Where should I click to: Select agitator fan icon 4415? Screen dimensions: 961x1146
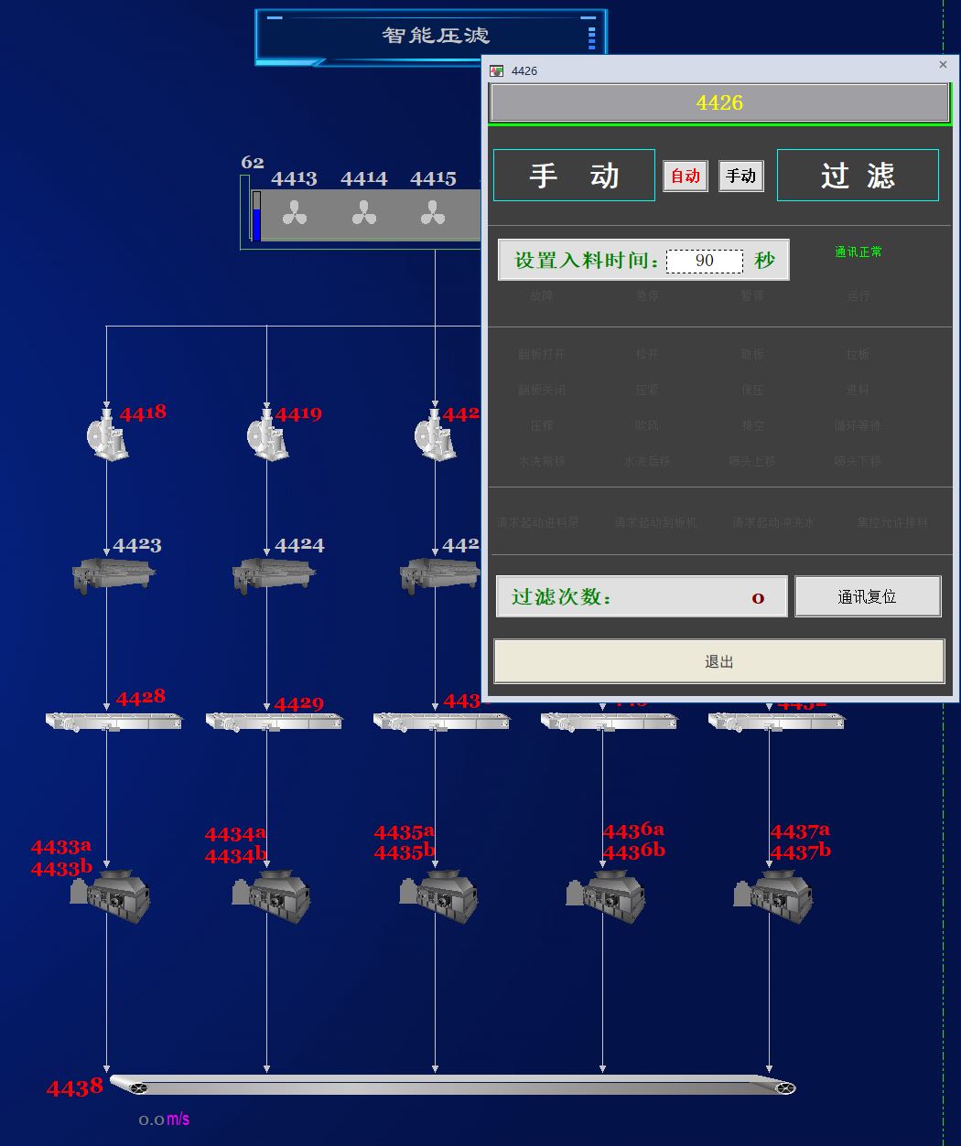tap(433, 214)
